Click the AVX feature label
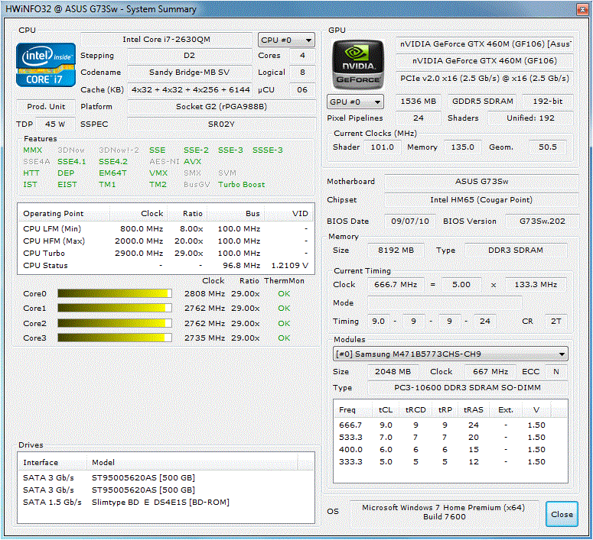Screen dimensions: 593x540 point(193,161)
